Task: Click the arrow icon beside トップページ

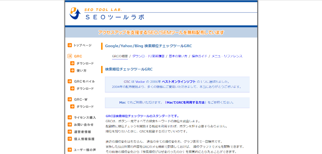Action: tap(70, 45)
